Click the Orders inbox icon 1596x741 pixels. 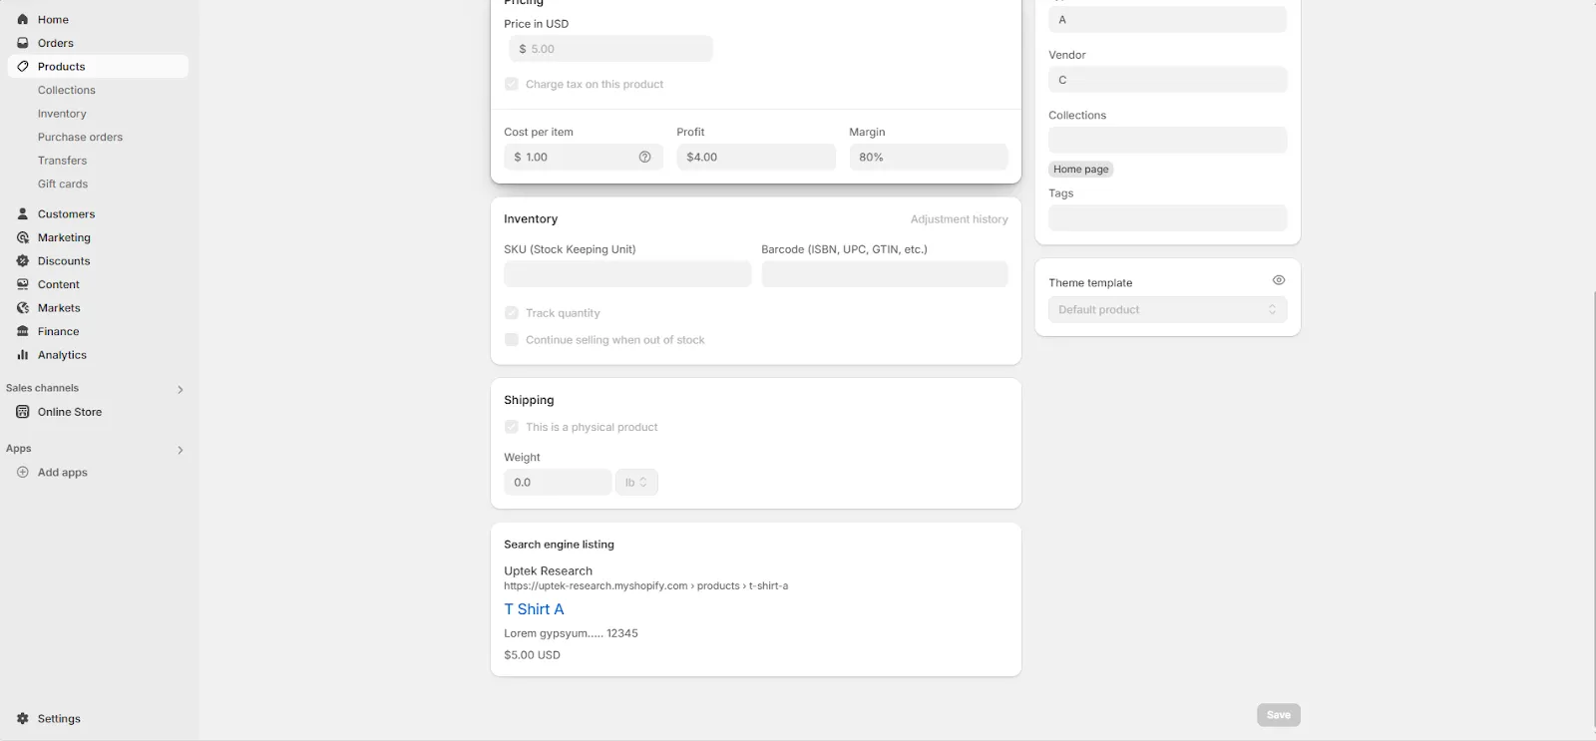point(23,43)
